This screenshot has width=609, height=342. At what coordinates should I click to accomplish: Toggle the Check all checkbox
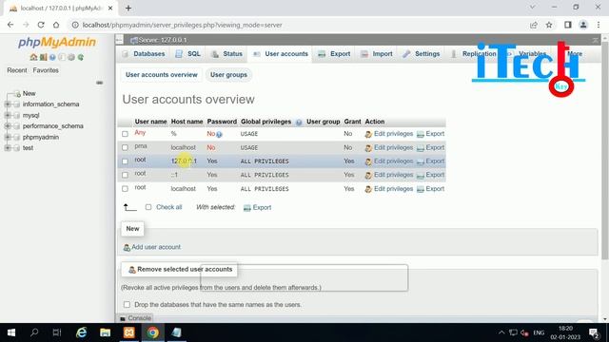(x=148, y=207)
